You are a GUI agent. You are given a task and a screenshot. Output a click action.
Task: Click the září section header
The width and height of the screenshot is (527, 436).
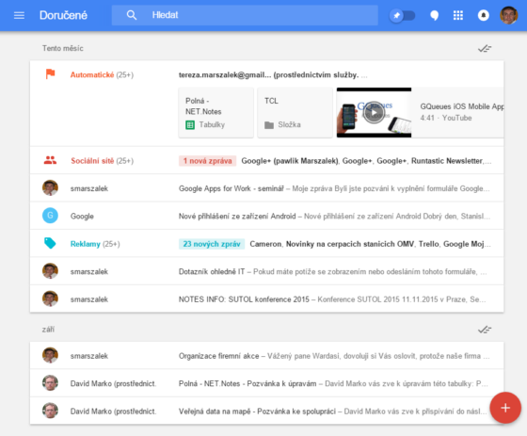48,330
